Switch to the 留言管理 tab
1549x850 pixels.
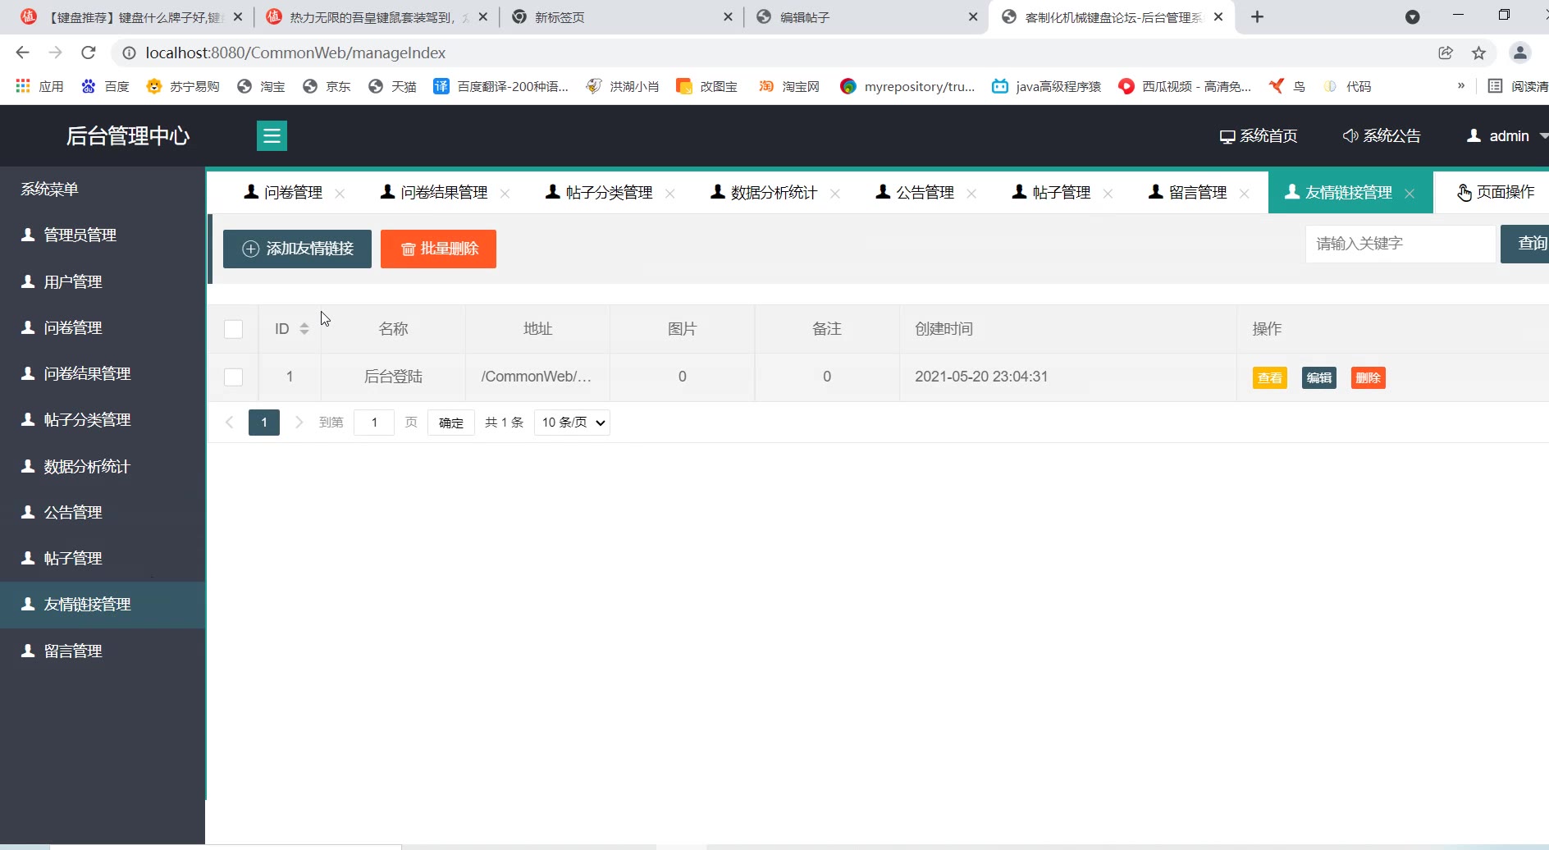(1188, 192)
